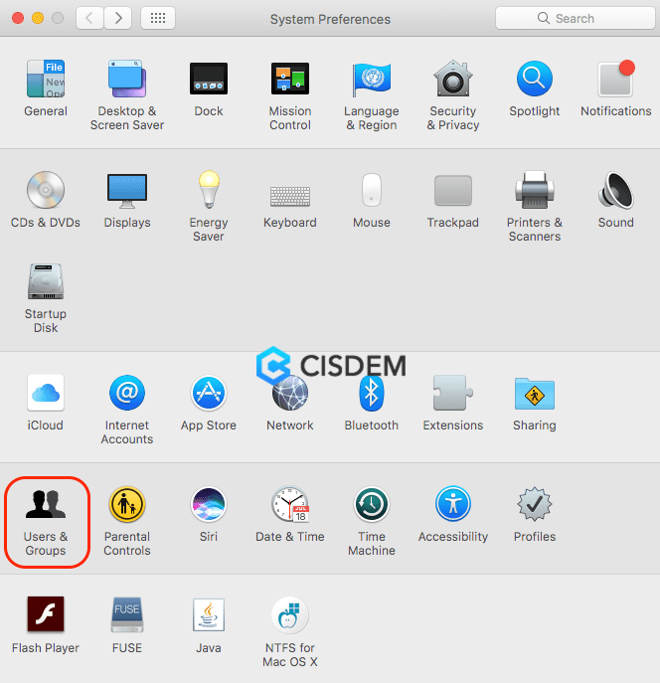The width and height of the screenshot is (660, 683).
Task: Click the yellow minimize window button
Action: (x=38, y=18)
